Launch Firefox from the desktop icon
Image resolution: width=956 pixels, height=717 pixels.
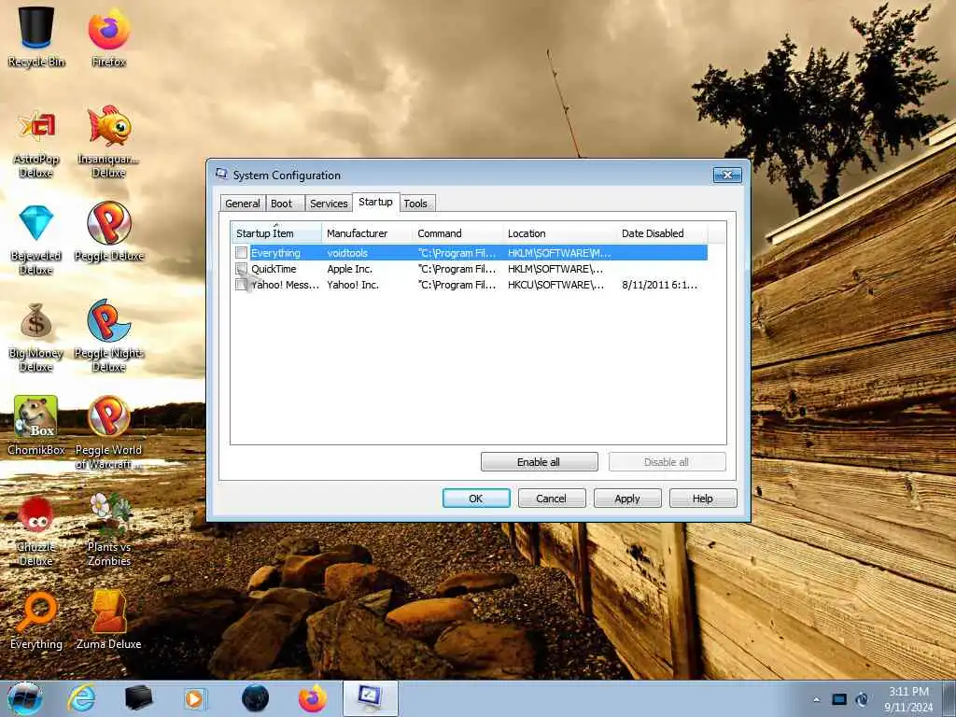point(108,36)
